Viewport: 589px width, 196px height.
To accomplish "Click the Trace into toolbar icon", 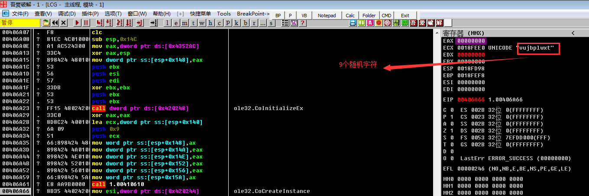I will (120, 22).
